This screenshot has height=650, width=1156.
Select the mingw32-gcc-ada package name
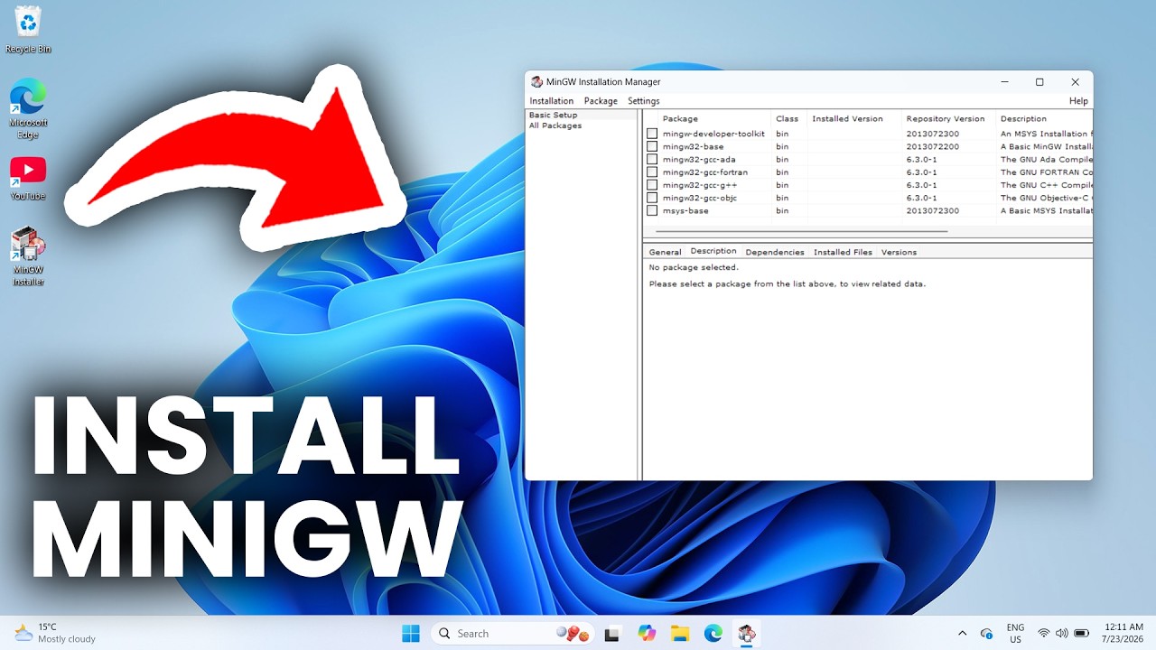point(699,160)
